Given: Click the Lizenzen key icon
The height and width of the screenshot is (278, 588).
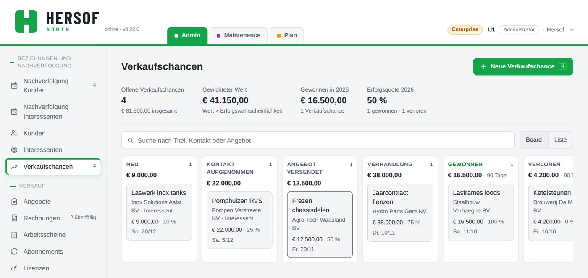Looking at the screenshot, I should 14,268.
